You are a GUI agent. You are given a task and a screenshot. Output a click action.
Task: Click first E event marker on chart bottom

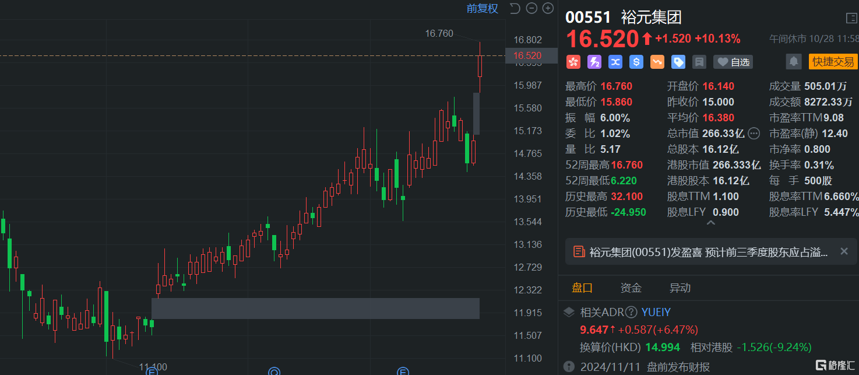(152, 371)
